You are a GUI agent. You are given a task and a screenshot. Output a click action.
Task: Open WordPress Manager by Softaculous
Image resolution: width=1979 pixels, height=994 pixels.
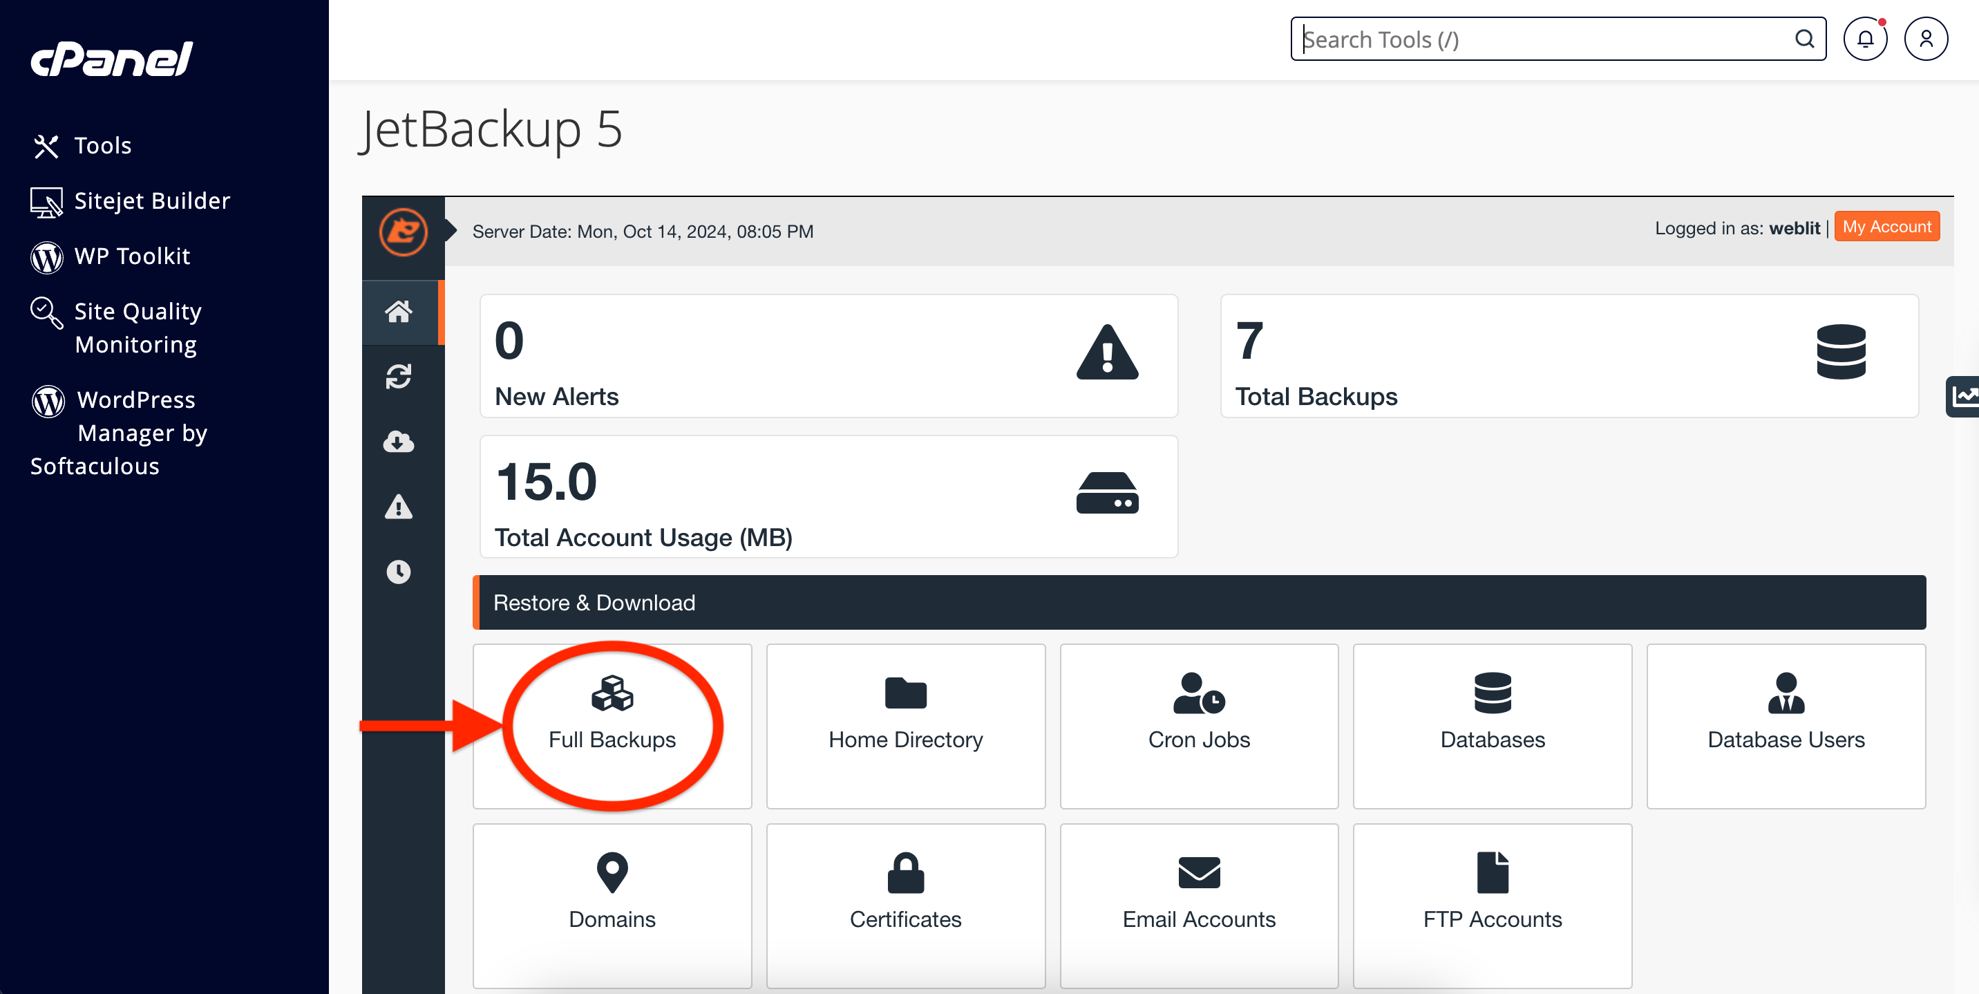click(x=119, y=432)
